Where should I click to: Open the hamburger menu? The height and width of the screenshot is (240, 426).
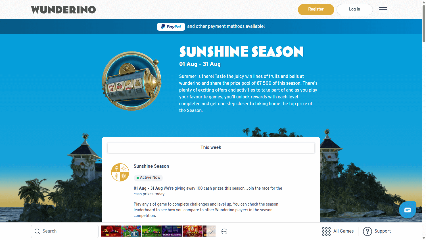383,10
